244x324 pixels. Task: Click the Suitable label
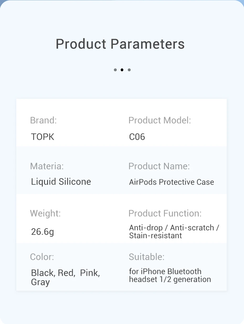(x=147, y=257)
